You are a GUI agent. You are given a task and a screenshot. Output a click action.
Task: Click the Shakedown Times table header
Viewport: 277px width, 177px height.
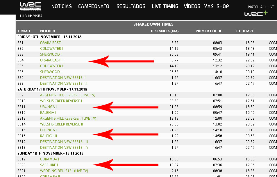point(153,24)
